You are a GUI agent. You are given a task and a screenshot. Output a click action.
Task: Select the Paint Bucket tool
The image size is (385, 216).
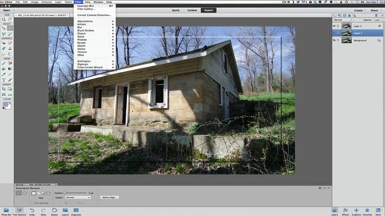4,69
